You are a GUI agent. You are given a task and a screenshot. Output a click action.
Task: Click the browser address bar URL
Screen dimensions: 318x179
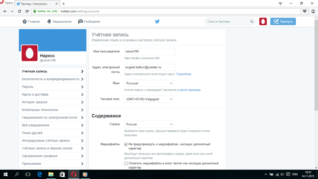tap(80, 11)
